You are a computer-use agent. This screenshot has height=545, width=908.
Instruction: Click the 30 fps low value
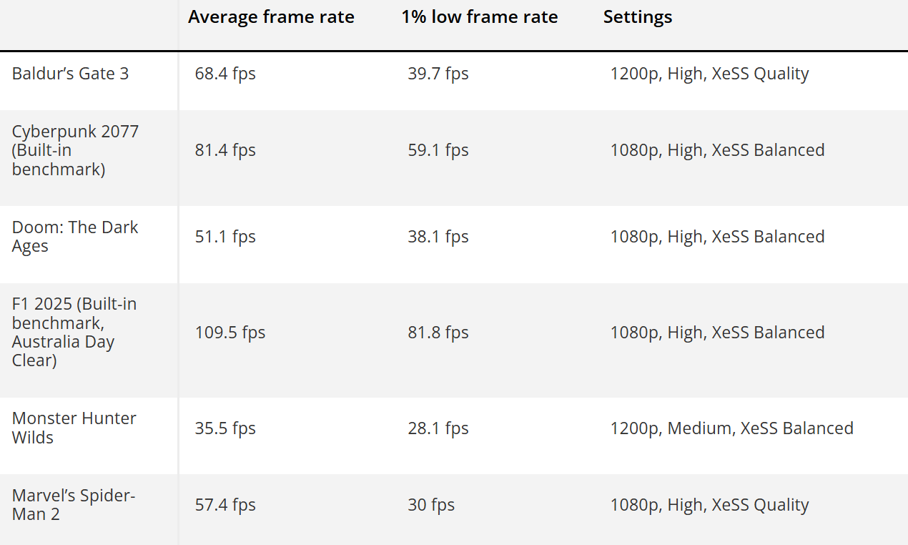pos(431,505)
